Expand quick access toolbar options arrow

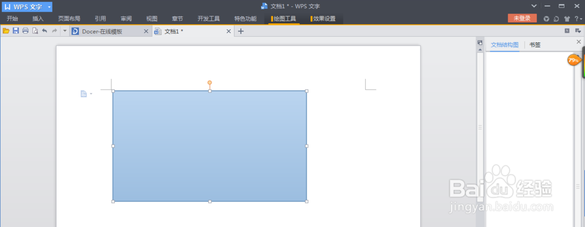[64, 31]
